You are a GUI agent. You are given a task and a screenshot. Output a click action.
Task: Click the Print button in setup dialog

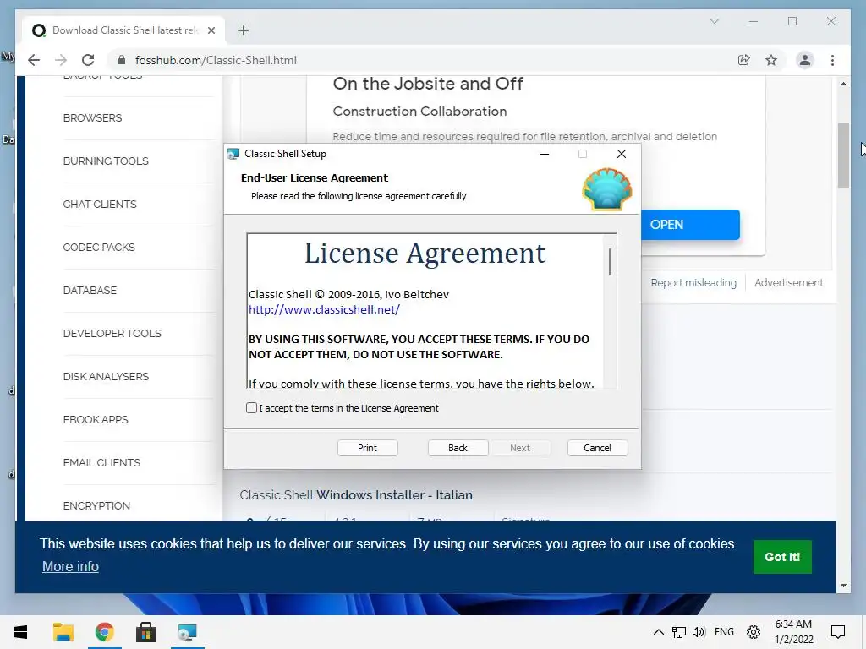367,448
